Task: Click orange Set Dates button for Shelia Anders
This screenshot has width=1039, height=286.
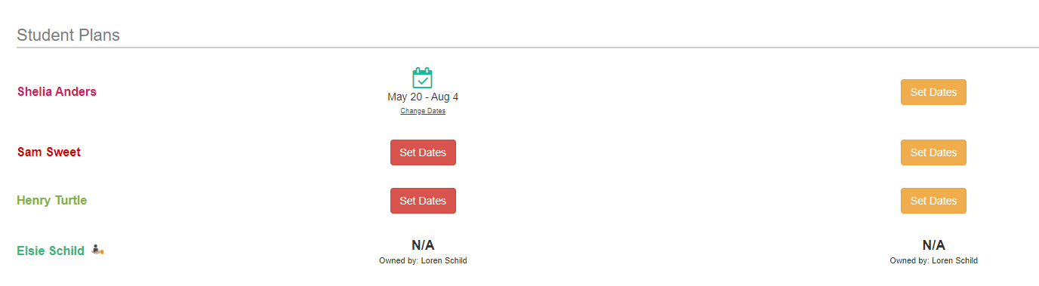Action: [x=933, y=92]
